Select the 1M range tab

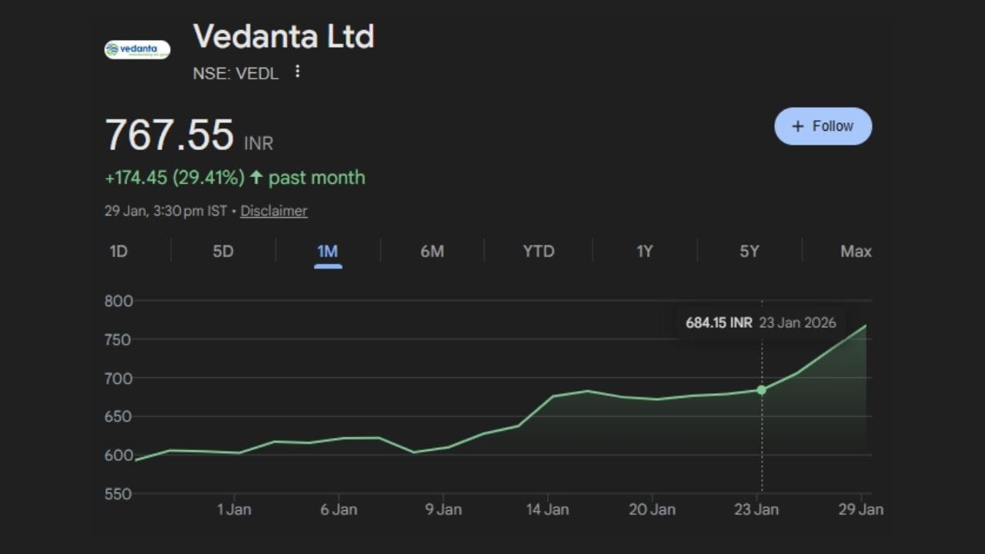click(328, 252)
